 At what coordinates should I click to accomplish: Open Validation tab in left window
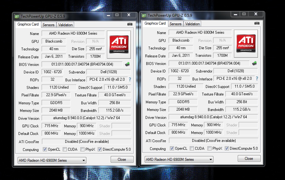pyautogui.click(x=65, y=25)
